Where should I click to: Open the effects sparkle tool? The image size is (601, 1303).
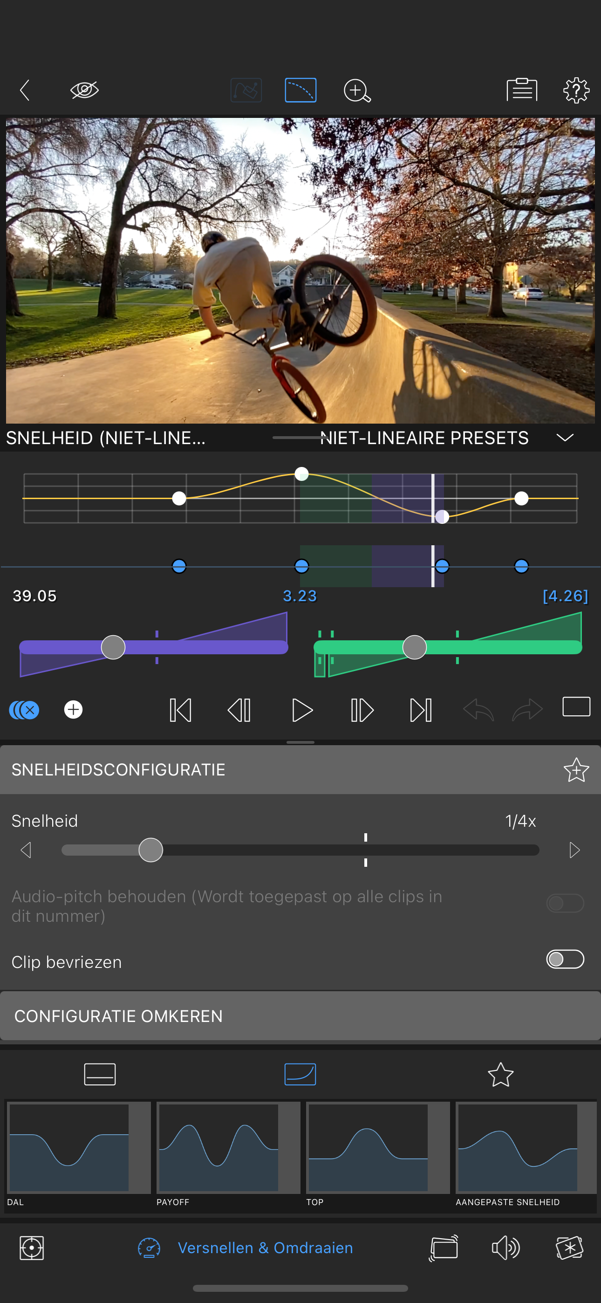[569, 1248]
